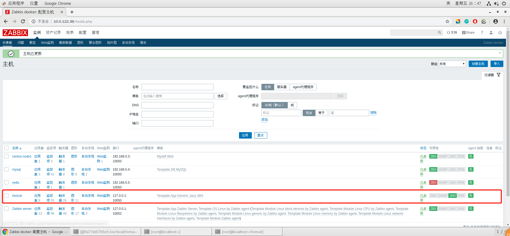
Task: Click the ZBX badge for centos-node1
Action: [x=433, y=156]
